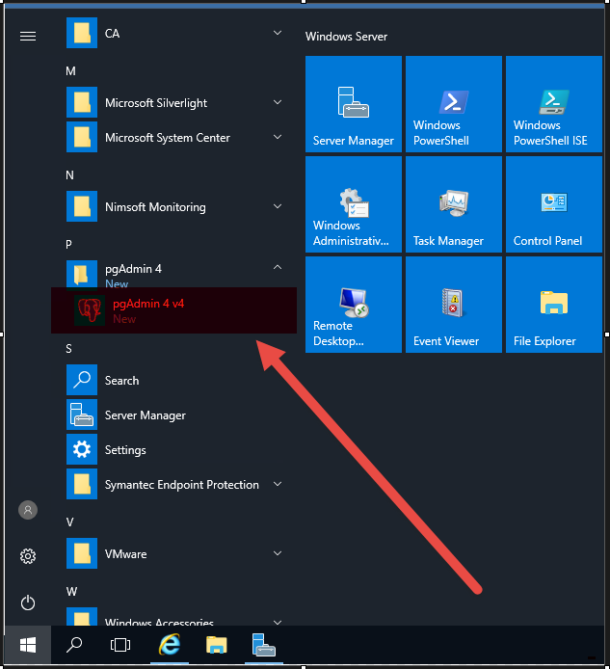The width and height of the screenshot is (610, 669).
Task: Click the taskbar Search magnifier
Action: tap(74, 645)
